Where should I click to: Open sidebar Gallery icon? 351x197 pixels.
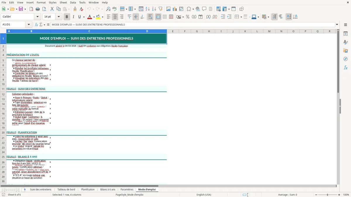tap(345, 50)
